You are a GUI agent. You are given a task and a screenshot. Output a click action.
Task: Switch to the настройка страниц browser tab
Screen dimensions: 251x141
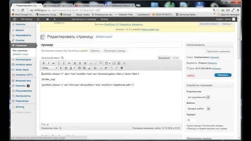tap(89, 5)
